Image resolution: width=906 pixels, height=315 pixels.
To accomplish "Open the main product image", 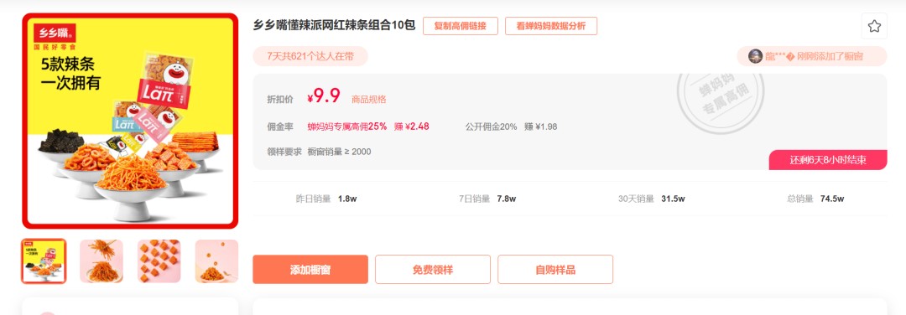I will (x=130, y=121).
